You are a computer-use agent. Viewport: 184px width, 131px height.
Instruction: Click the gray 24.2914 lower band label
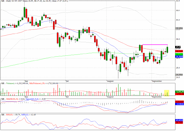(179, 75)
